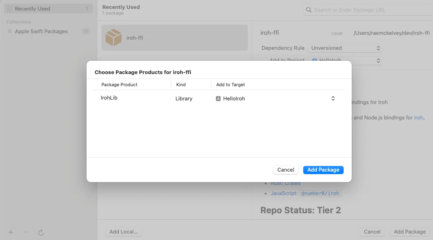This screenshot has height=240, width=433.
Task: Click Cancel in the product dialog
Action: 286,170
